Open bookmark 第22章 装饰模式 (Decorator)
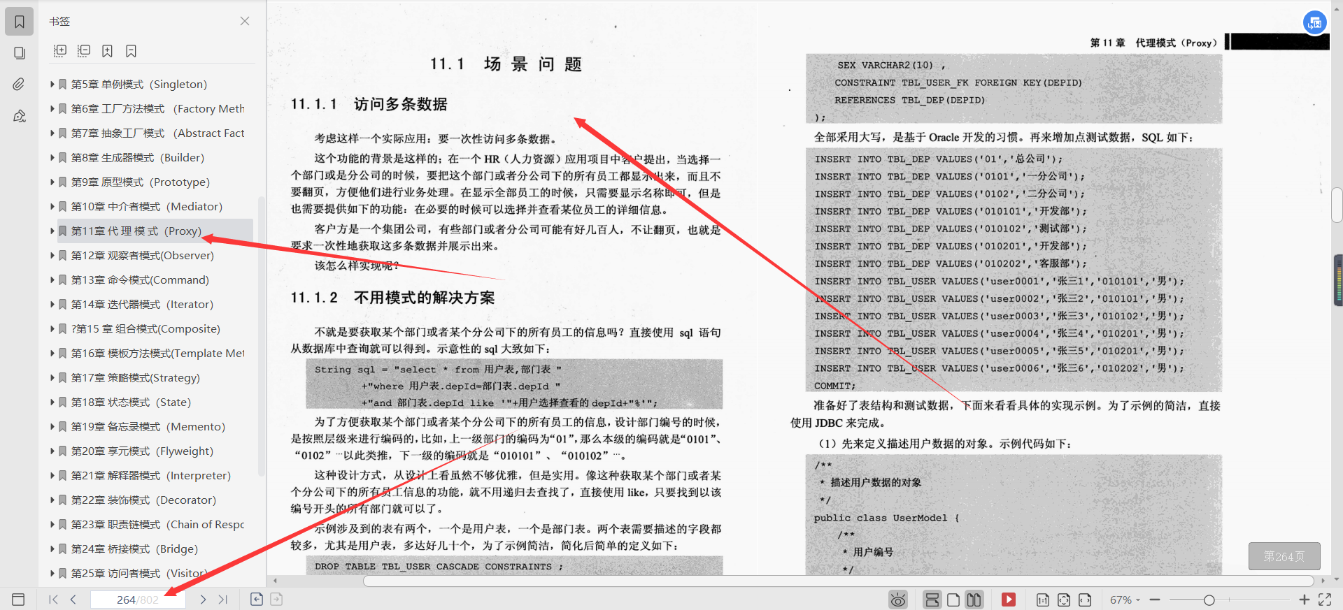This screenshot has width=1343, height=610. (143, 500)
